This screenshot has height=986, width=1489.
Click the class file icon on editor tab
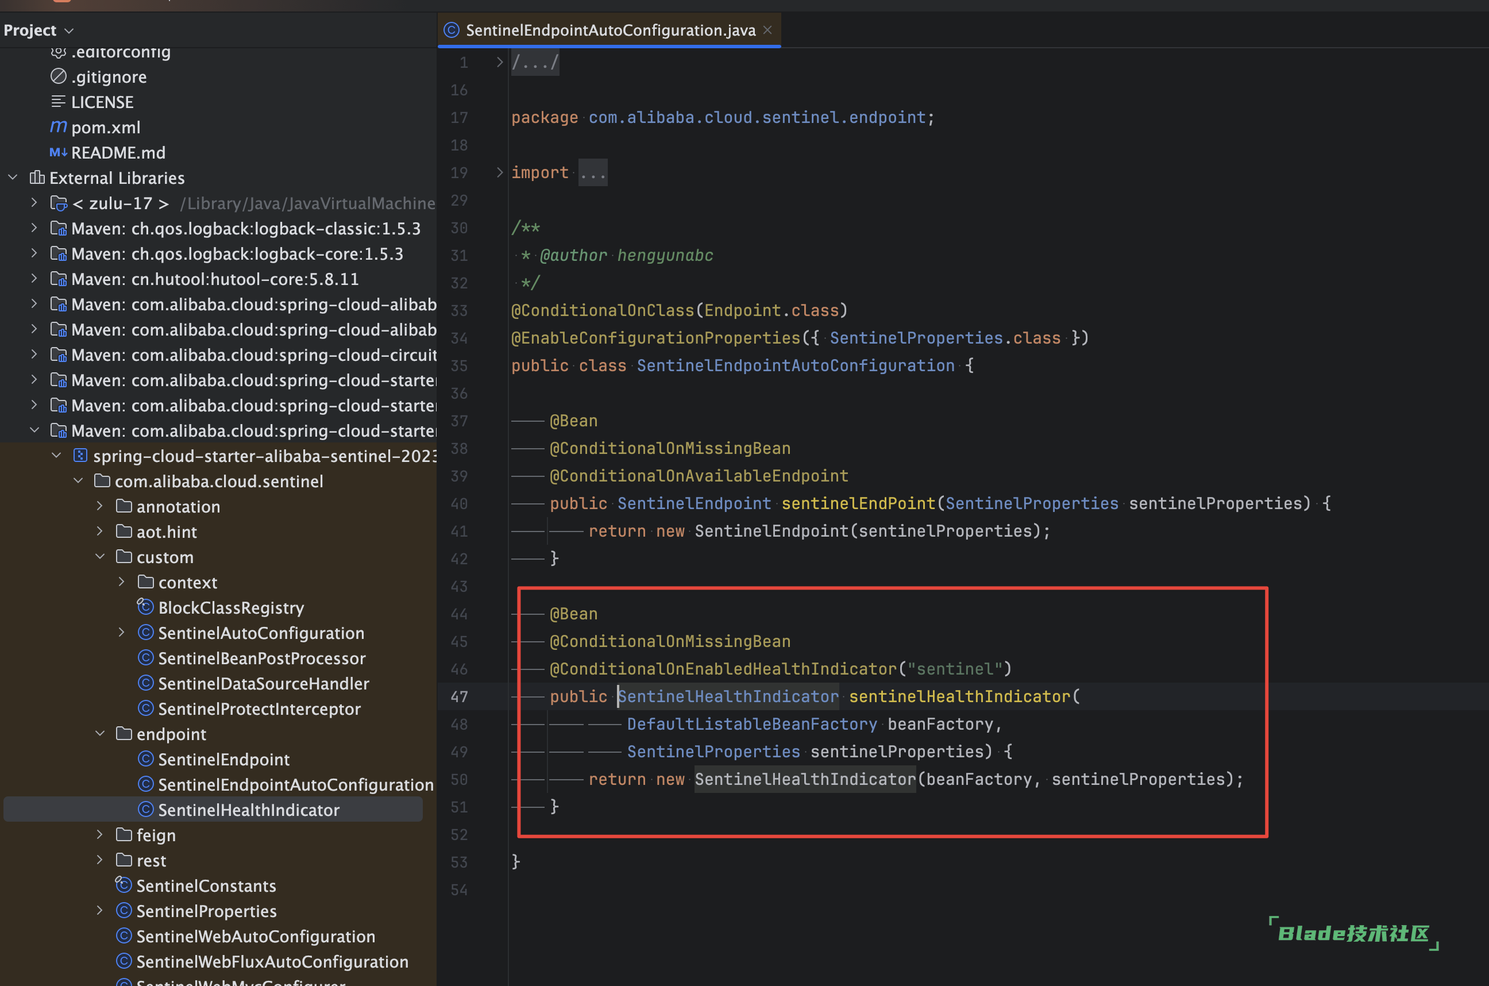pos(452,29)
